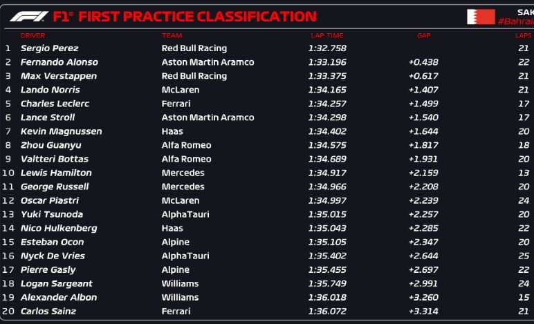Click Charles Leclerc's gap +1.499
This screenshot has width=534, height=324.
[423, 104]
